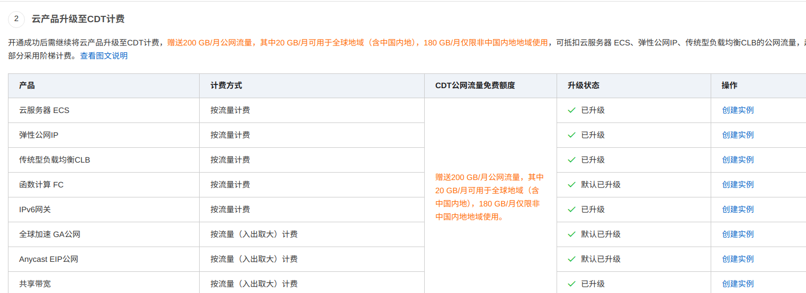Viewport: 806px width, 293px height.
Task: Open the 查看图文说明 link
Action: (104, 55)
